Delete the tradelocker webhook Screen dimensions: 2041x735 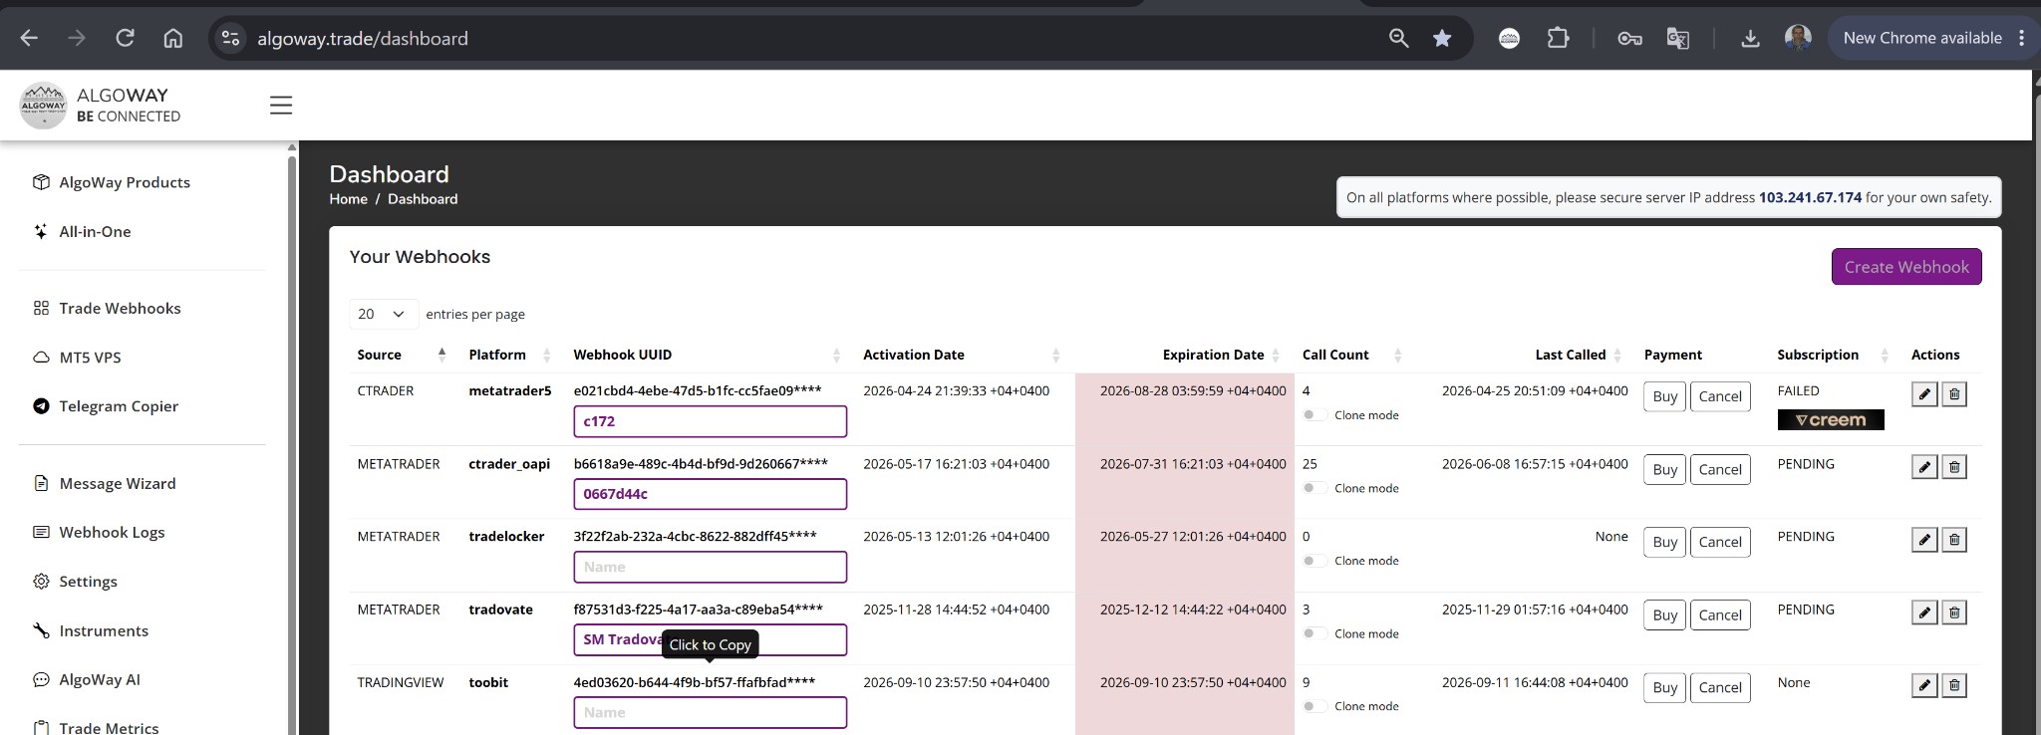pyautogui.click(x=1954, y=540)
